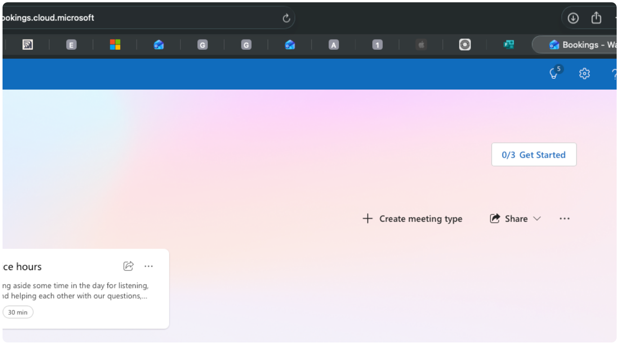
Task: Open the pinned tab labeled A
Action: coord(334,44)
